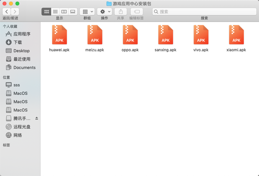Open Desktop in the sidebar
Viewport: 259px width, 176px height.
(x=20, y=51)
